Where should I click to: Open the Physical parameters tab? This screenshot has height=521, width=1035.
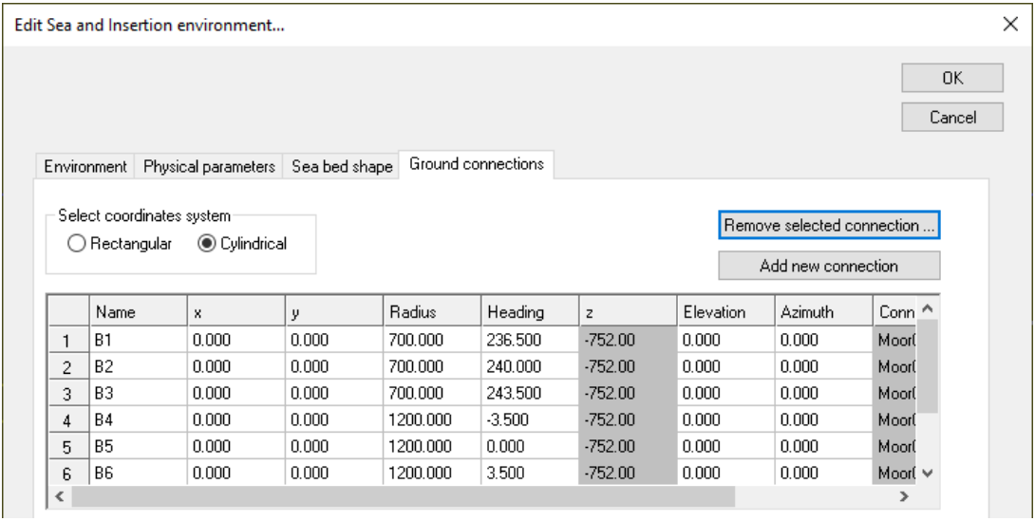[210, 166]
